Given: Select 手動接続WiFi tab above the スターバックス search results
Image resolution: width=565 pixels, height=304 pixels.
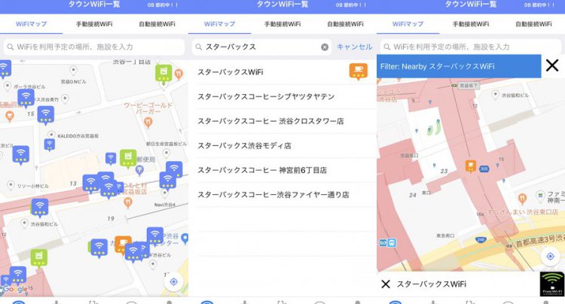Looking at the screenshot, I should (x=282, y=24).
